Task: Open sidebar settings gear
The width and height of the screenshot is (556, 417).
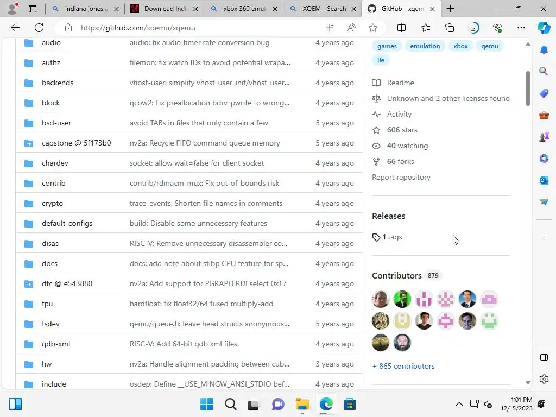Action: coord(544,379)
